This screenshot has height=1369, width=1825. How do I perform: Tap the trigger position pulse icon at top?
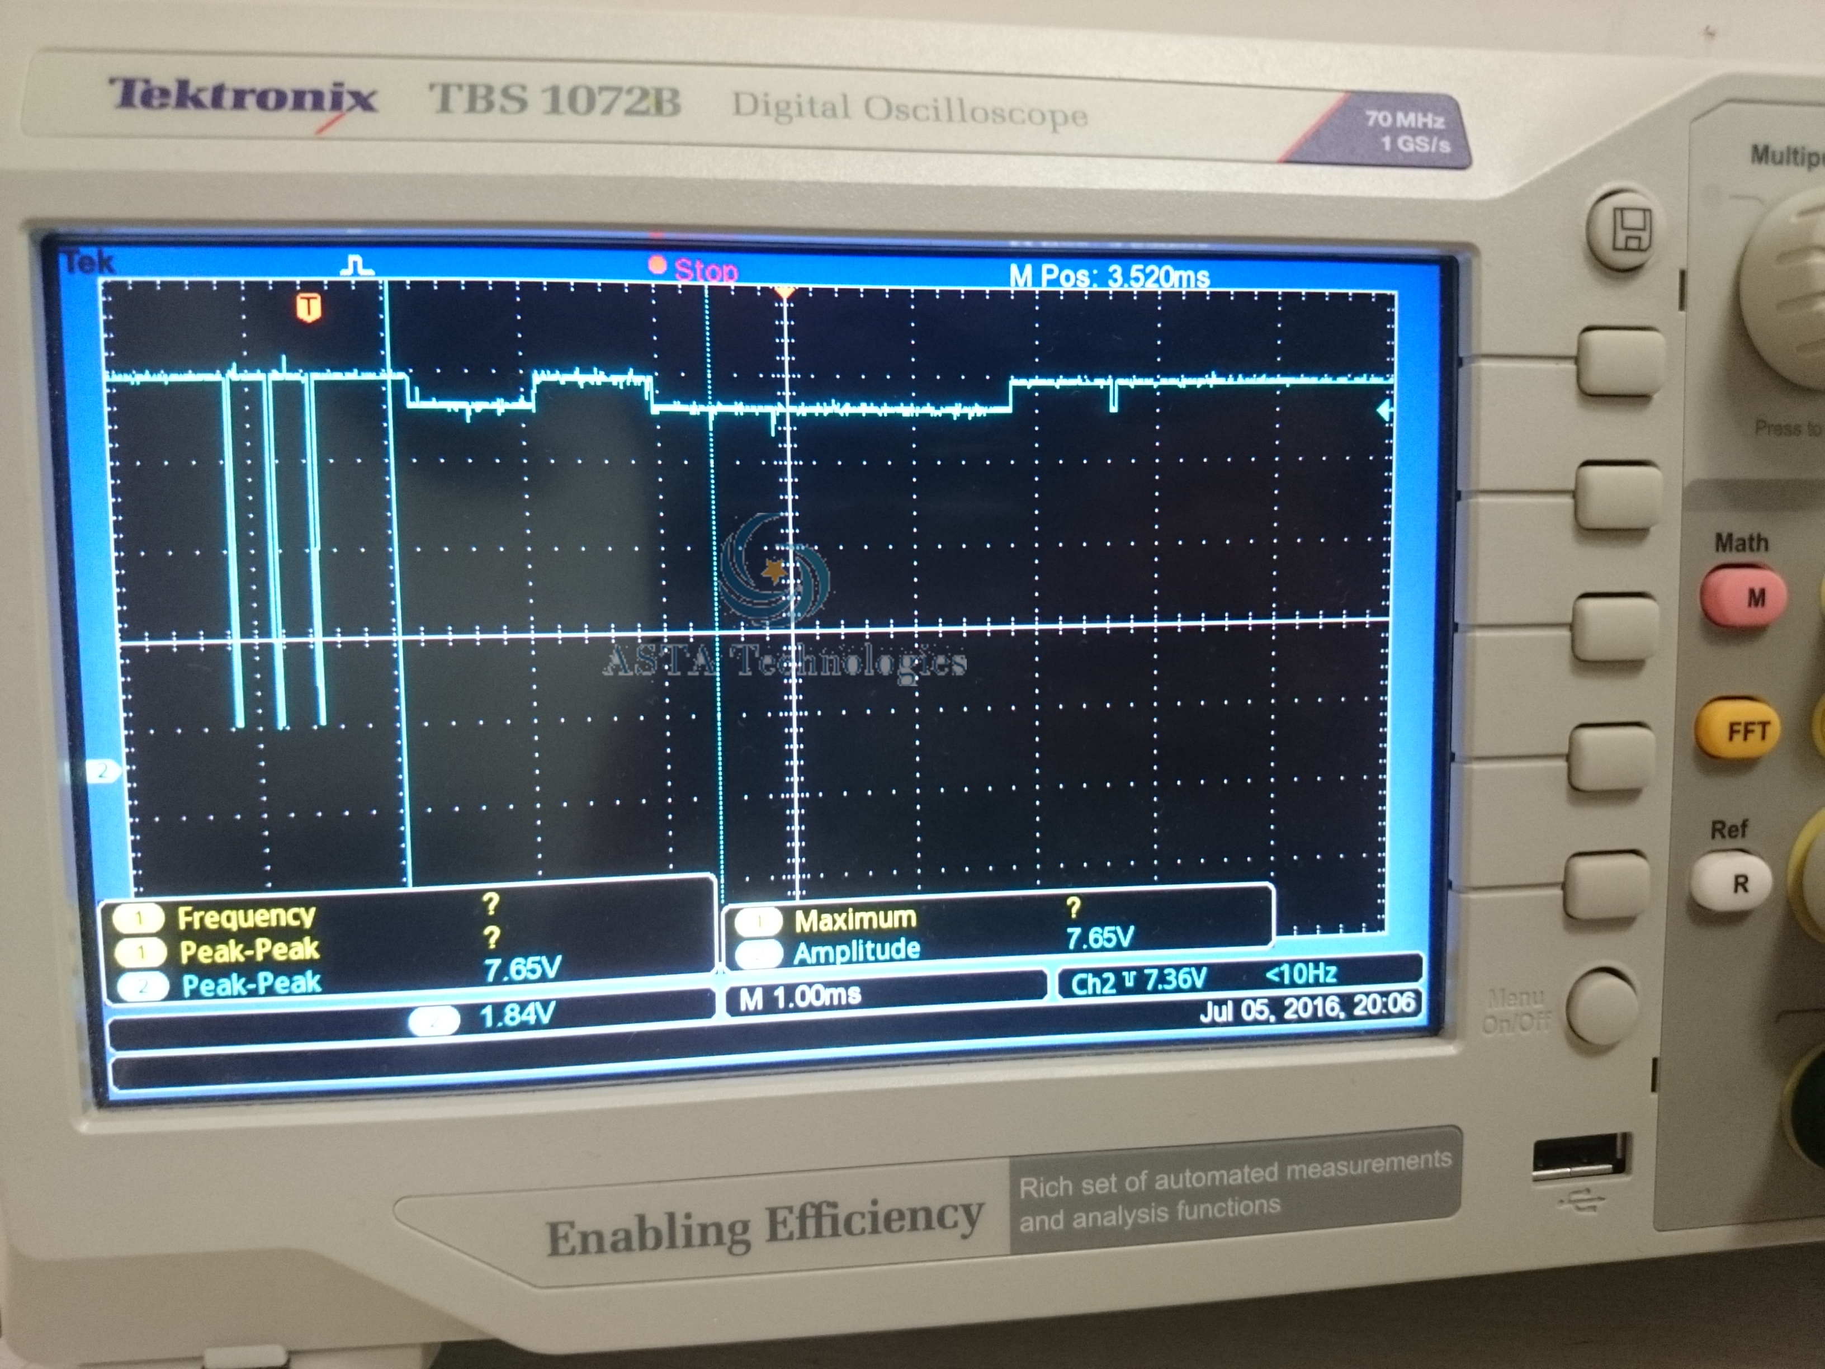[x=356, y=266]
